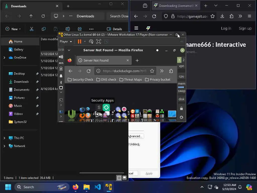Close the Server Not Found tab
257x193 pixels.
click(127, 60)
